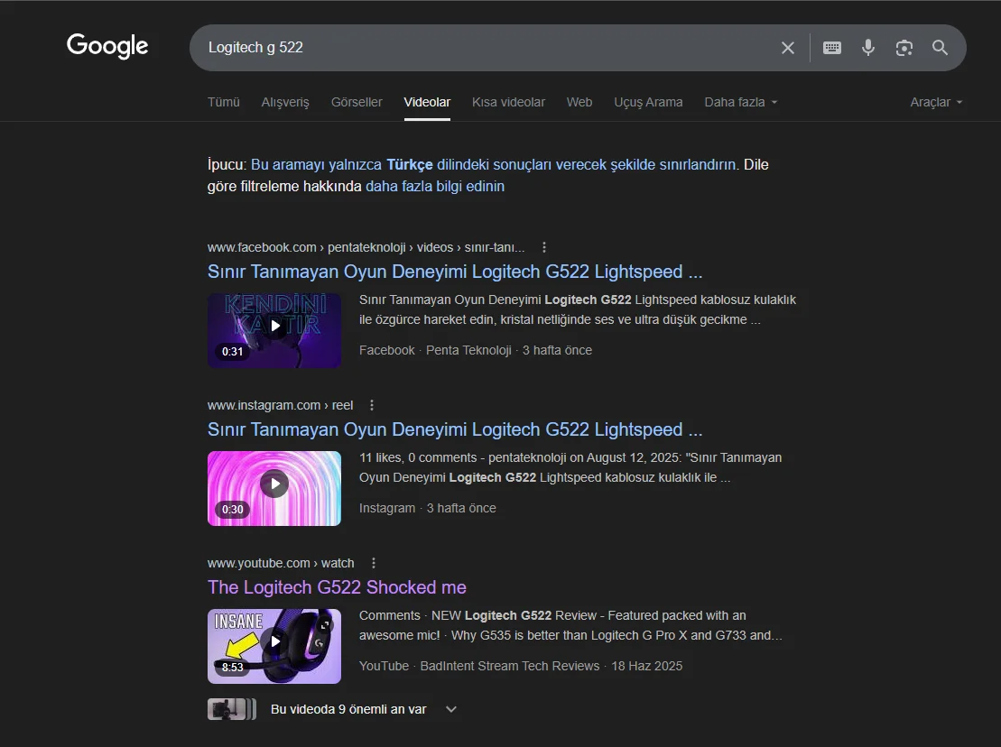This screenshot has width=1001, height=747.
Task: Go to Google home via logo
Action: [107, 46]
